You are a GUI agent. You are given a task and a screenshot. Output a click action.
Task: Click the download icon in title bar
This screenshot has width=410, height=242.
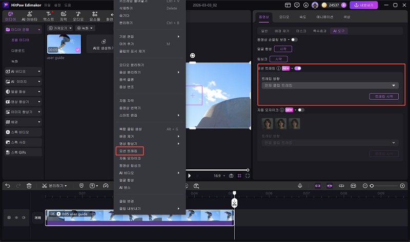click(x=305, y=5)
